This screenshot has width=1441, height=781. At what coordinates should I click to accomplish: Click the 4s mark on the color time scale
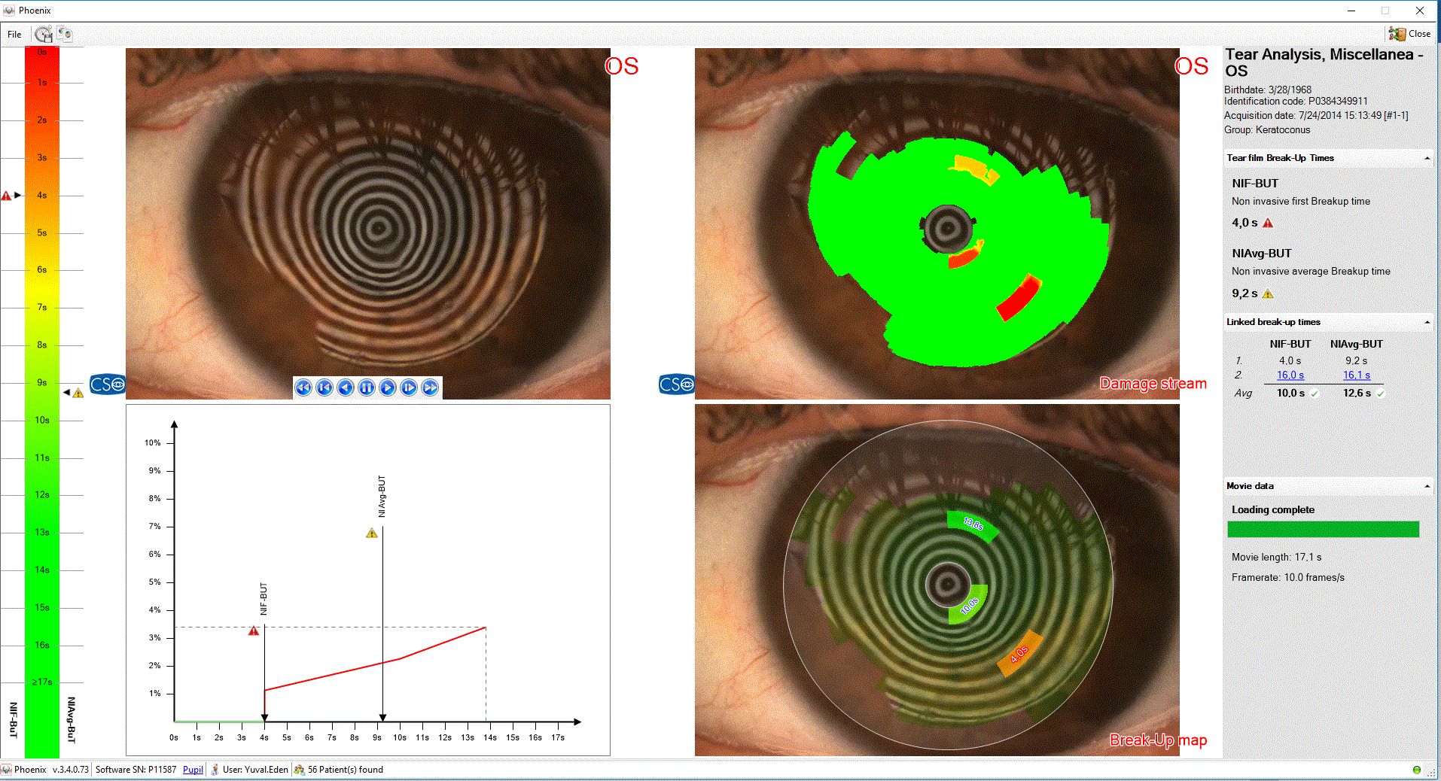(42, 196)
